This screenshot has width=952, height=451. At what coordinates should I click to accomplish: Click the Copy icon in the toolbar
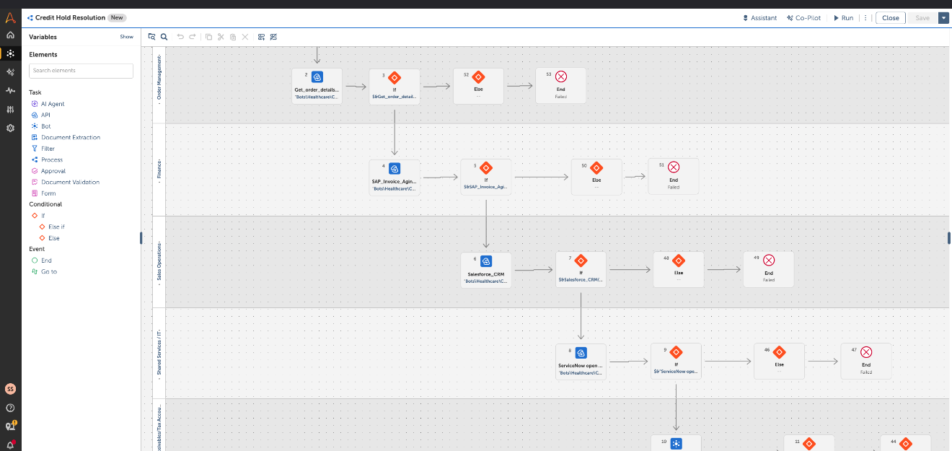208,37
